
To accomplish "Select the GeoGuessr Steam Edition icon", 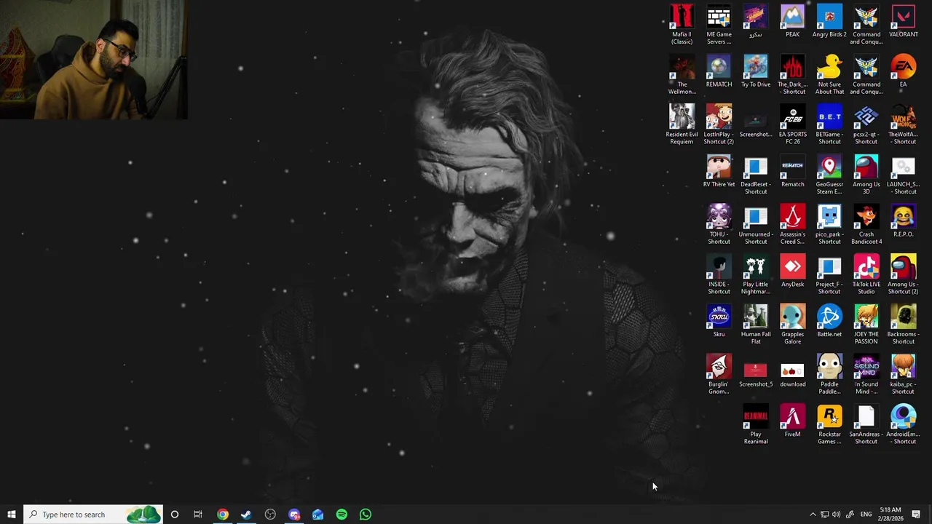I will coord(829,174).
